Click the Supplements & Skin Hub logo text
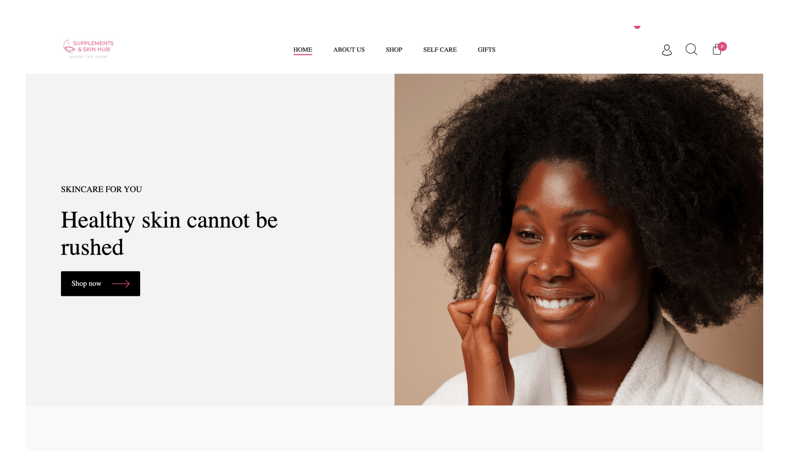This screenshot has width=789, height=451. tap(93, 46)
